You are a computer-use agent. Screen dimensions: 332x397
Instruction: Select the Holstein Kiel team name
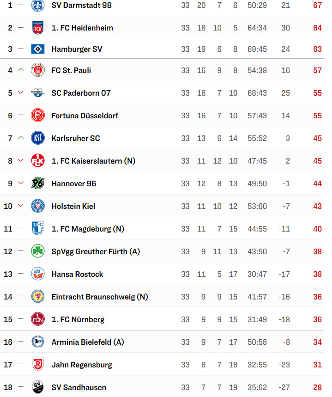(73, 206)
